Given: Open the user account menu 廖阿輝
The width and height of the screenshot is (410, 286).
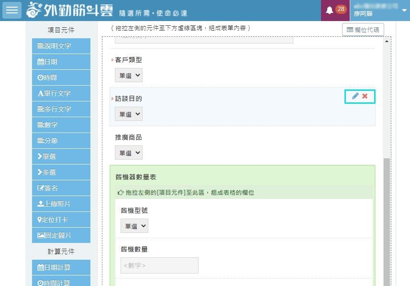Looking at the screenshot, I should (380, 11).
